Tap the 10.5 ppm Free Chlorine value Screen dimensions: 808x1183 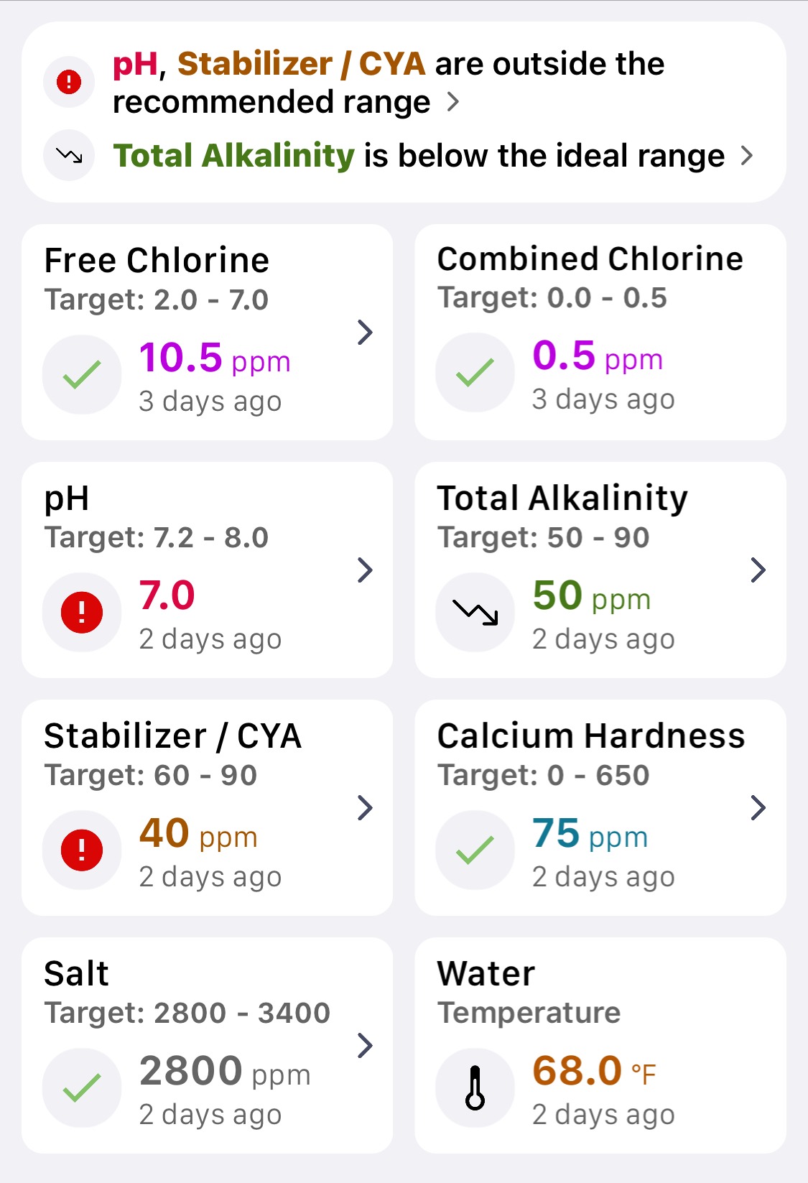point(215,358)
